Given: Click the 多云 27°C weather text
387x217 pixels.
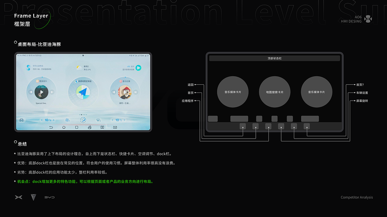Looking at the screenshot, I should click(87, 70).
